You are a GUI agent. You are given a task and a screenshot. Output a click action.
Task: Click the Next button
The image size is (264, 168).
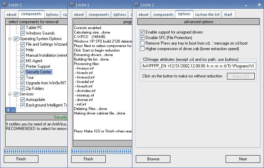[243, 159]
